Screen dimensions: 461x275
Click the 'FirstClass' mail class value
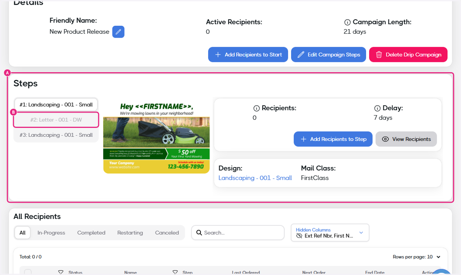[x=315, y=178]
